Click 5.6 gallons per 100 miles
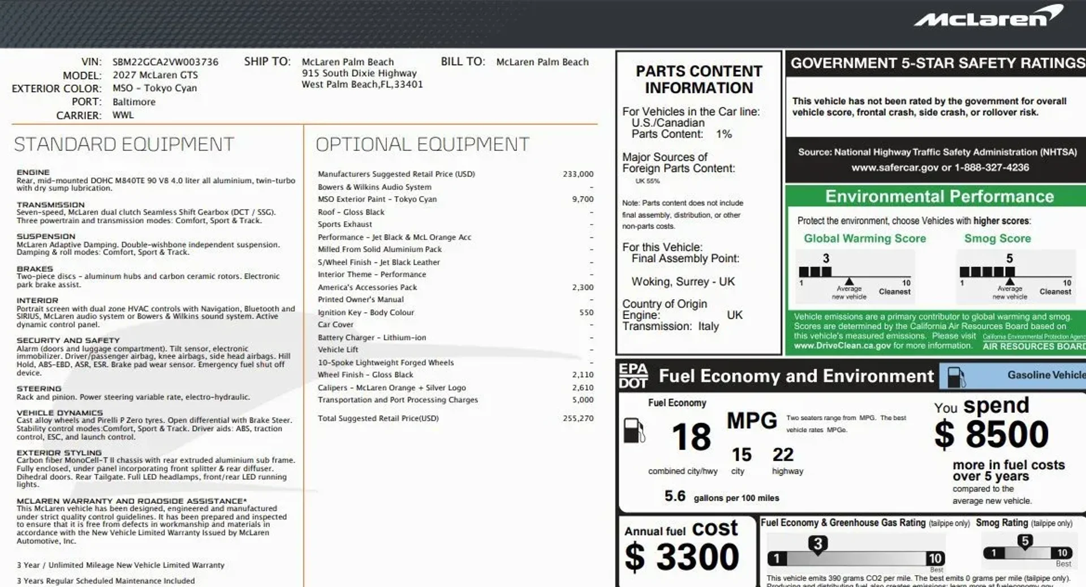Viewport: 1086px width, 587px height. (721, 497)
